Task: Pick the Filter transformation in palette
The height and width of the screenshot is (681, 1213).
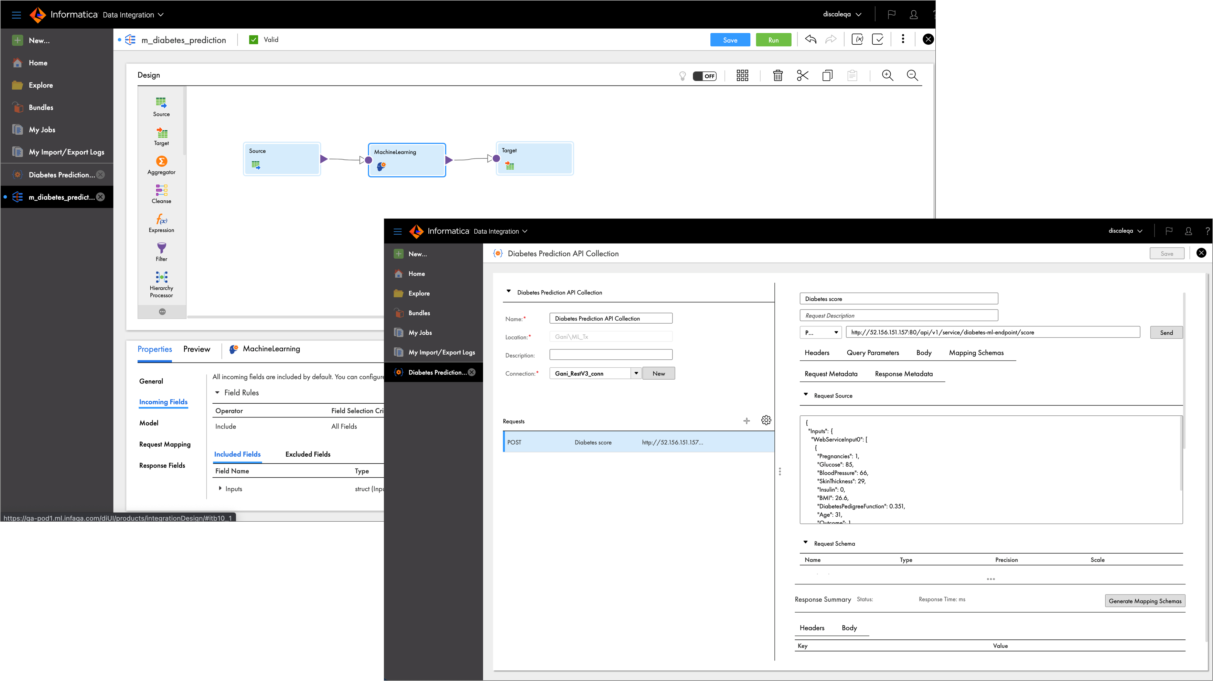Action: coord(161,248)
